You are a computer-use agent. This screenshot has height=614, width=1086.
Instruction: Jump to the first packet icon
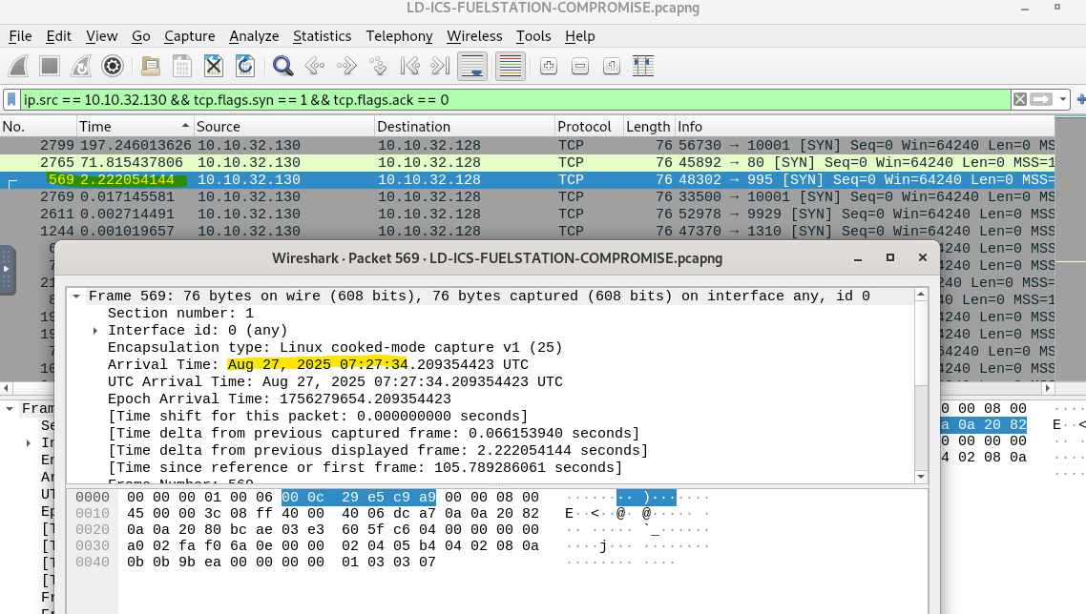(x=409, y=66)
